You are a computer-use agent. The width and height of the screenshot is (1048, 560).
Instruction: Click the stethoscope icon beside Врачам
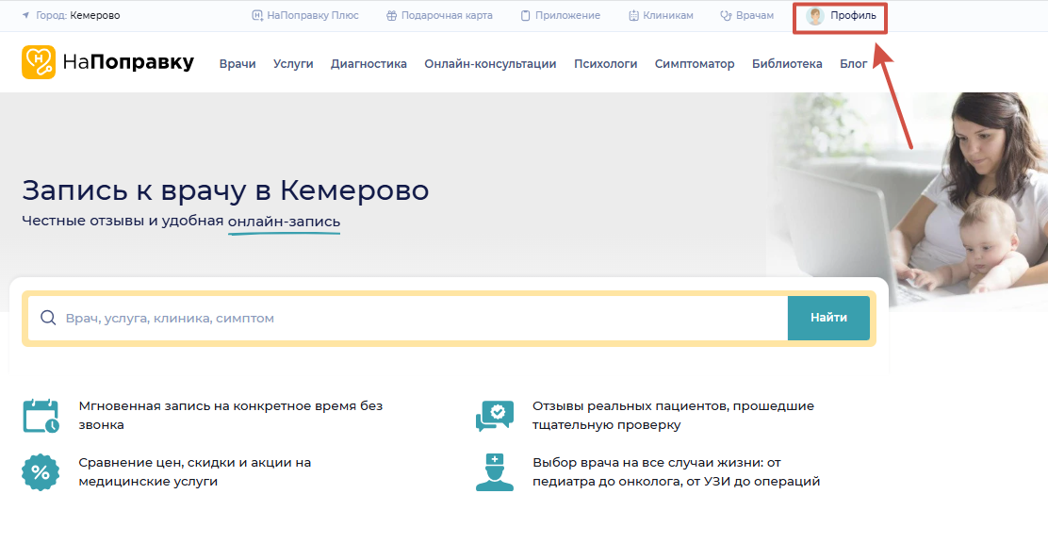click(x=726, y=15)
